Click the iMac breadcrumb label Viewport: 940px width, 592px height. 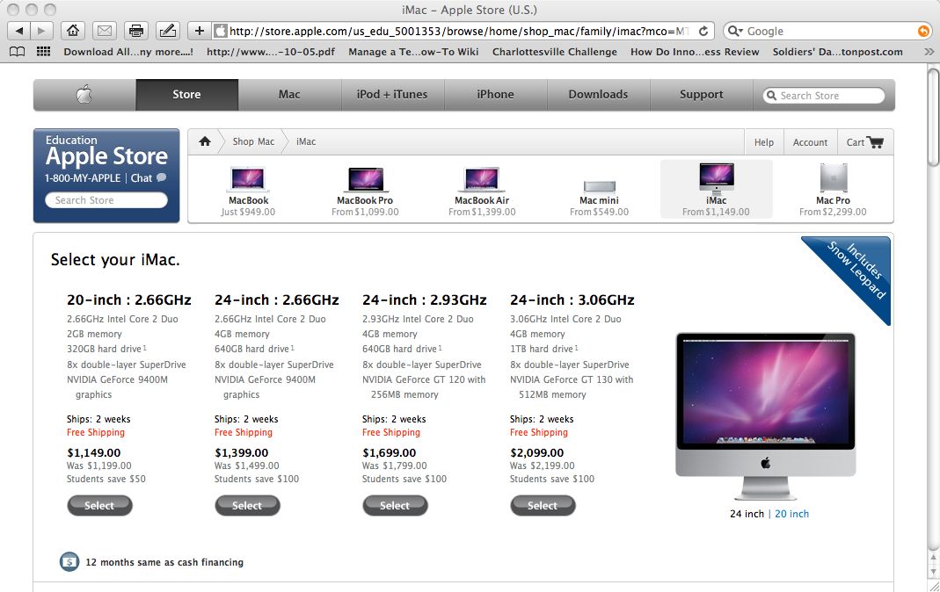306,142
